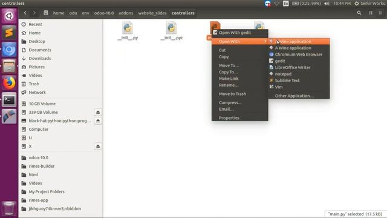387x218 pixels.
Task: Click Make Link option
Action: pos(240,78)
